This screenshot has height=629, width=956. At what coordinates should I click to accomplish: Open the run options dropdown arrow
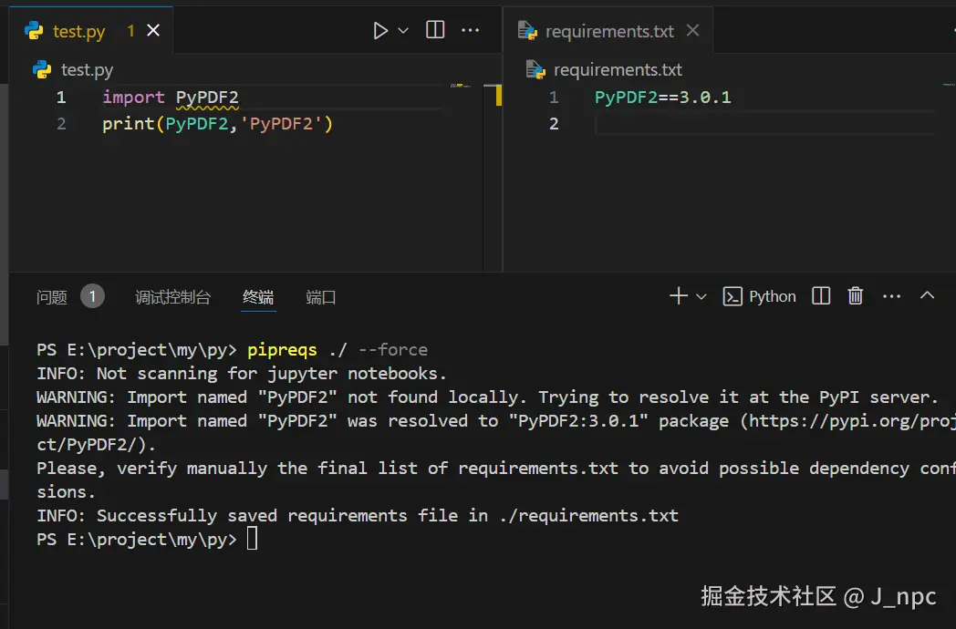coord(403,30)
